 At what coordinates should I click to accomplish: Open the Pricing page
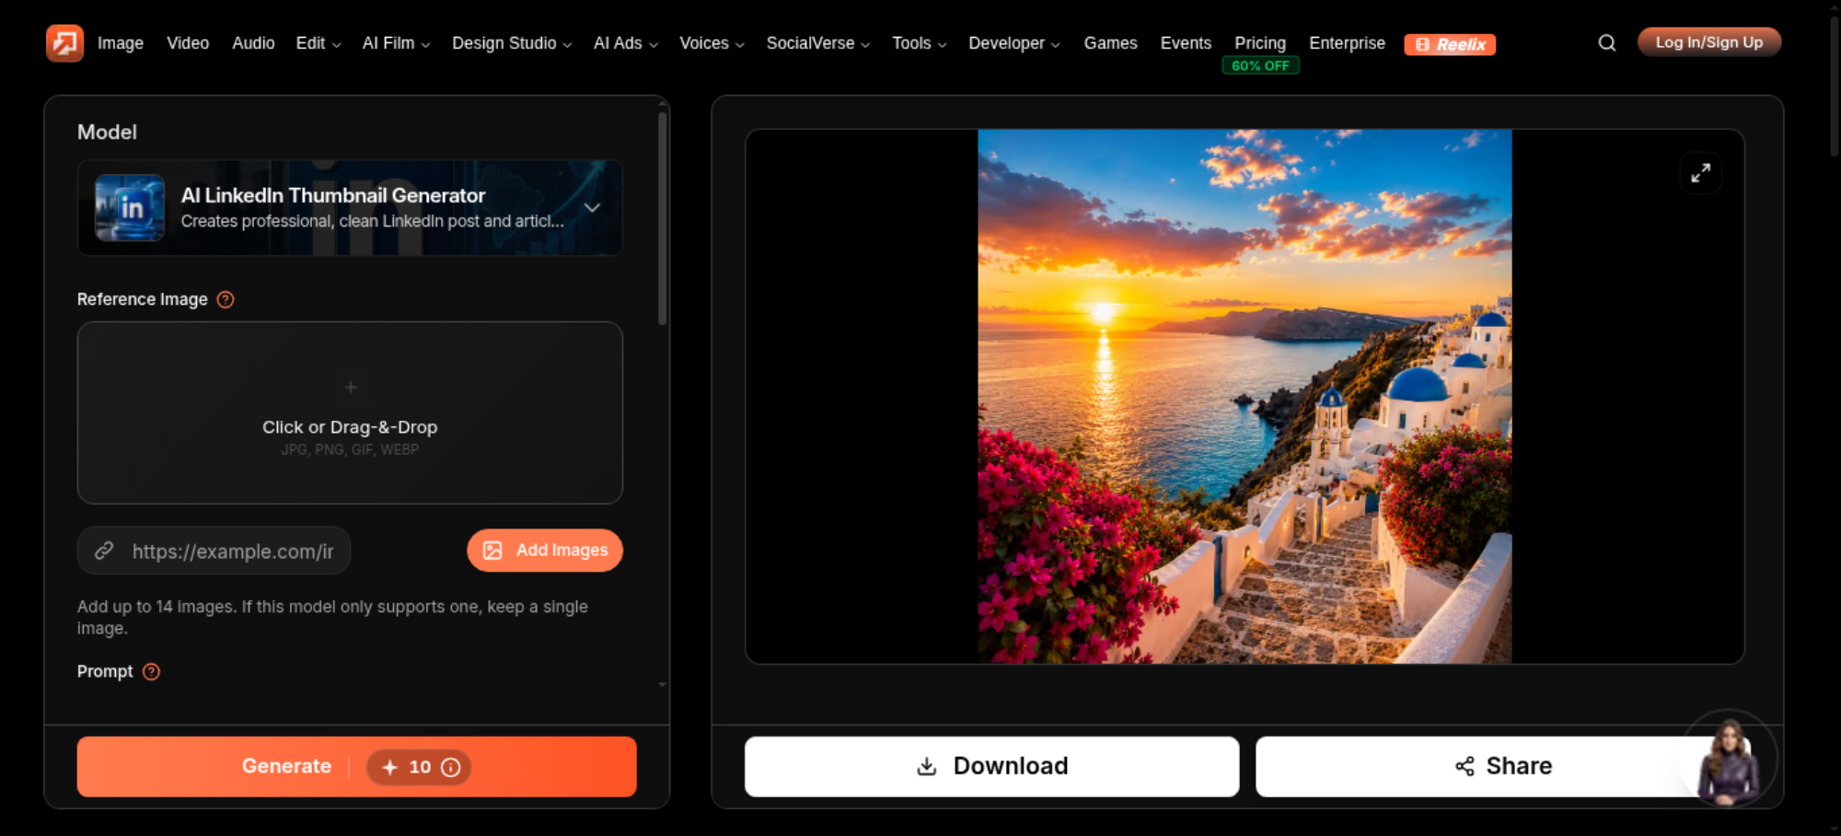1260,43
